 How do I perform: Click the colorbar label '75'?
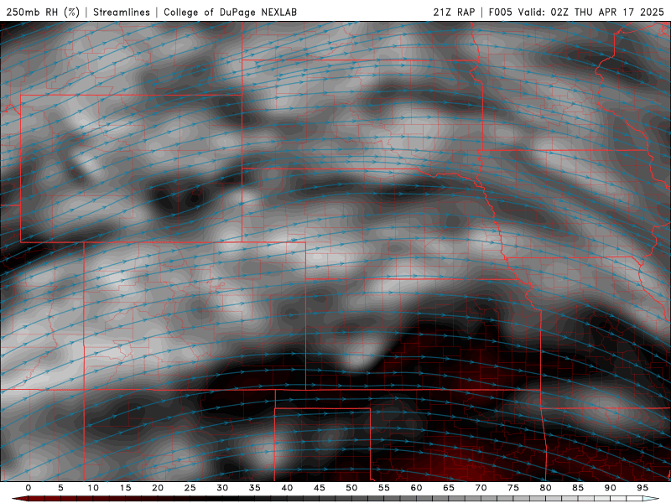[x=513, y=488]
